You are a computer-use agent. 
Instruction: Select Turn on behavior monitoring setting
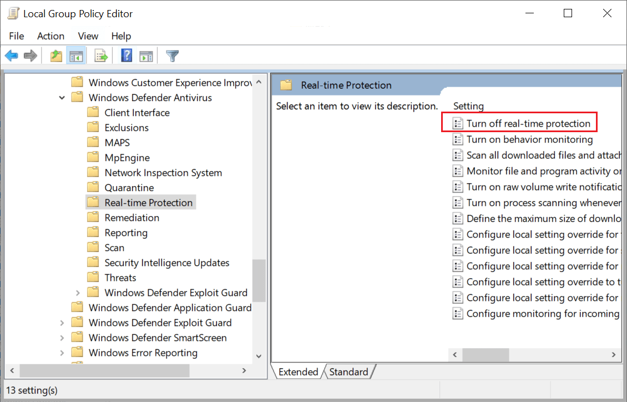click(x=529, y=139)
